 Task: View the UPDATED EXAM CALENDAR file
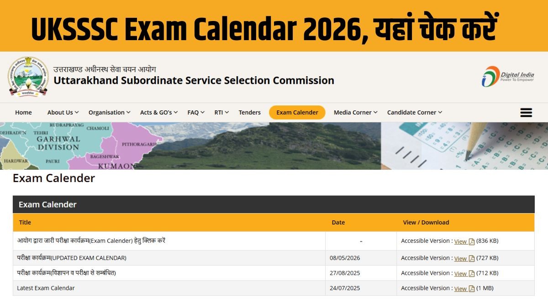[x=460, y=259]
